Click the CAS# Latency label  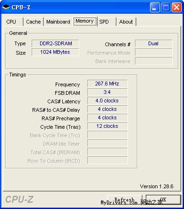[x=64, y=101]
